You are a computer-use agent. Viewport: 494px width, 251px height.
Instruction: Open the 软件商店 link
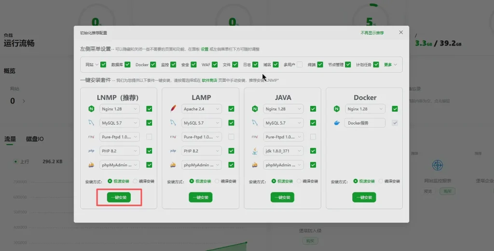pos(210,80)
